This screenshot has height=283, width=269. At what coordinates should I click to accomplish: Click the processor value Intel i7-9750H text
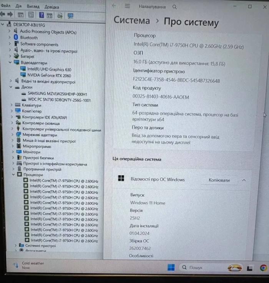[x=189, y=46]
